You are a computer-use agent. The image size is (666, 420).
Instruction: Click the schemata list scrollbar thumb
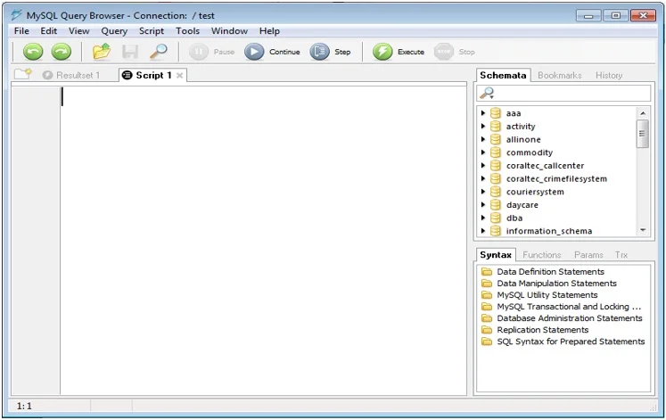pyautogui.click(x=642, y=134)
